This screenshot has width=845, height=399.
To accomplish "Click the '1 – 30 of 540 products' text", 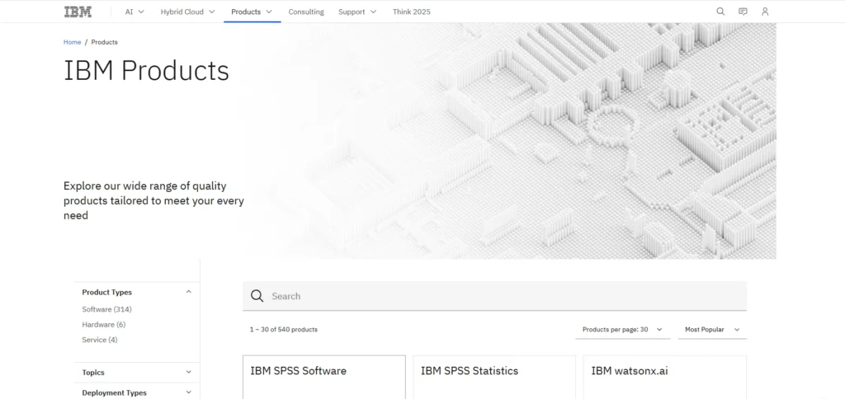I will coord(284,330).
